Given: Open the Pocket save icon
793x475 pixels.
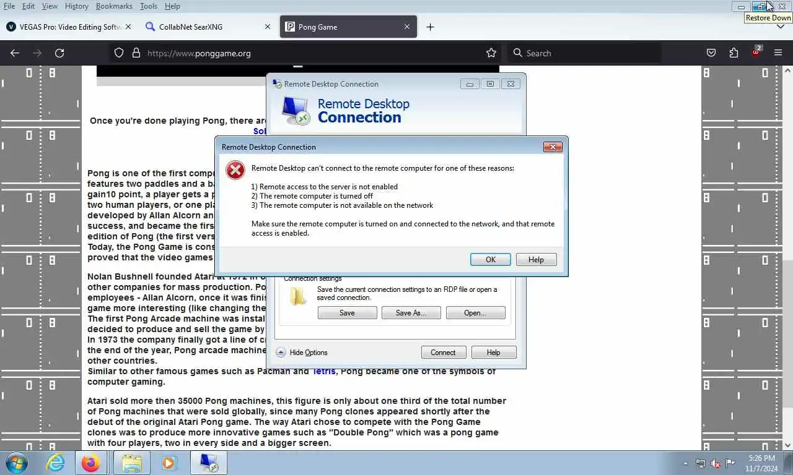Looking at the screenshot, I should coord(711,53).
